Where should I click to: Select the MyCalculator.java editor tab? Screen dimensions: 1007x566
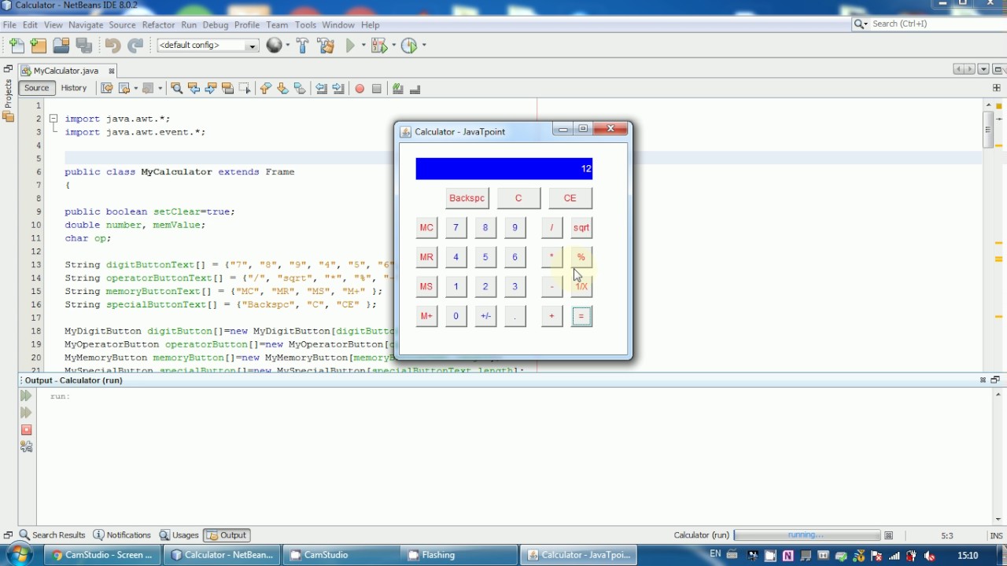(x=68, y=71)
